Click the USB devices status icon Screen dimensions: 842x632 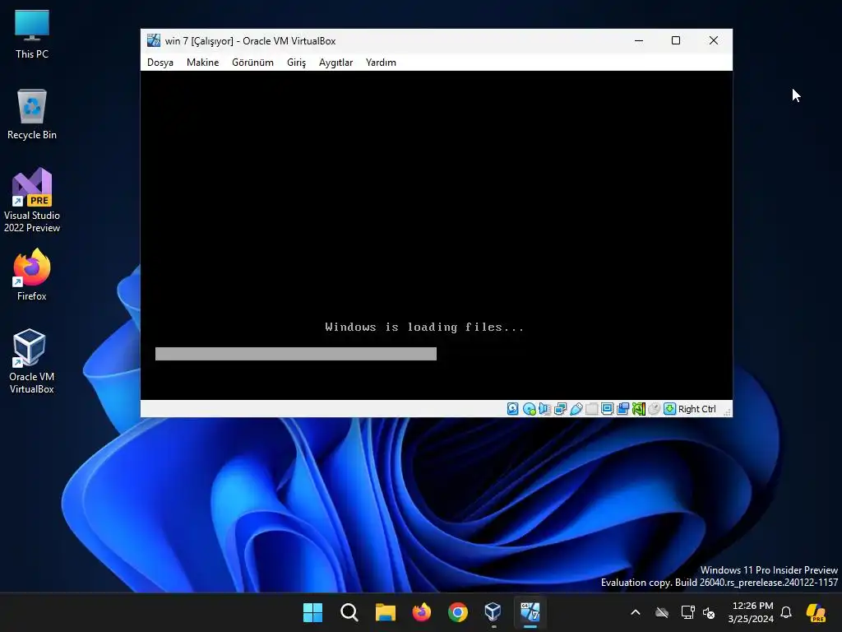576,409
